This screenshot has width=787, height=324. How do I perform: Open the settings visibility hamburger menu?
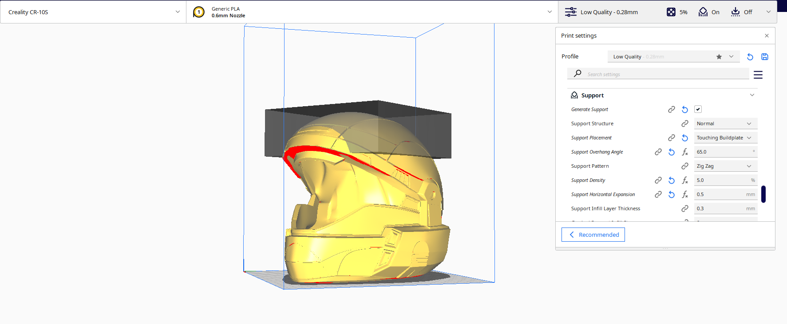point(758,75)
